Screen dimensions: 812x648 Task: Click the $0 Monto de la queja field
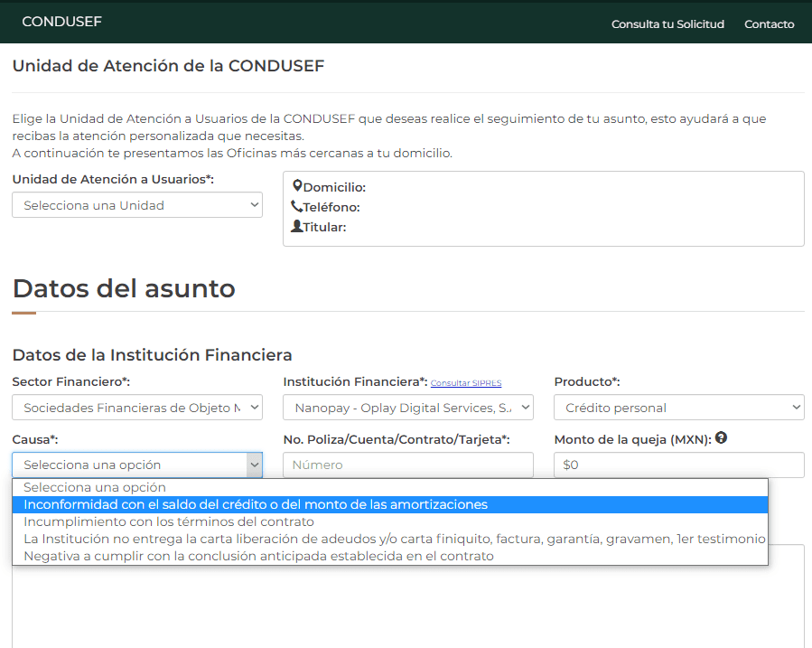[x=678, y=464]
